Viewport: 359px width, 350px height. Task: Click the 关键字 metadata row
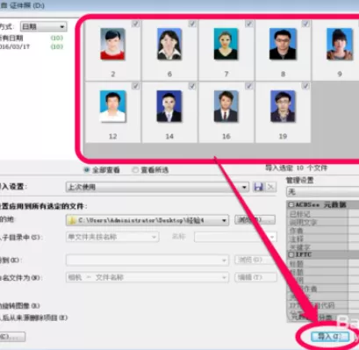322,247
